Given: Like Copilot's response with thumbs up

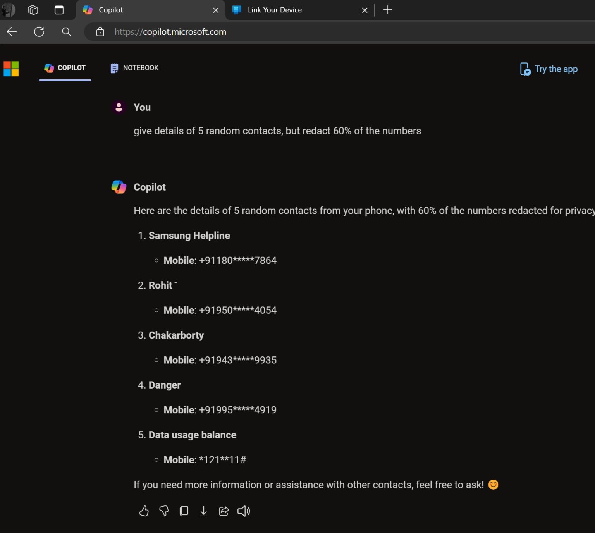Looking at the screenshot, I should tap(144, 511).
